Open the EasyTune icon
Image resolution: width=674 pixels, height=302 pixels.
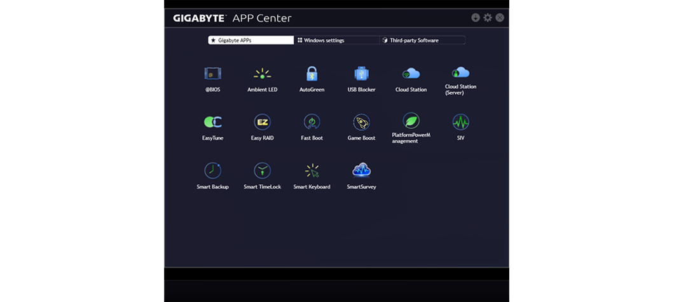[x=213, y=123]
